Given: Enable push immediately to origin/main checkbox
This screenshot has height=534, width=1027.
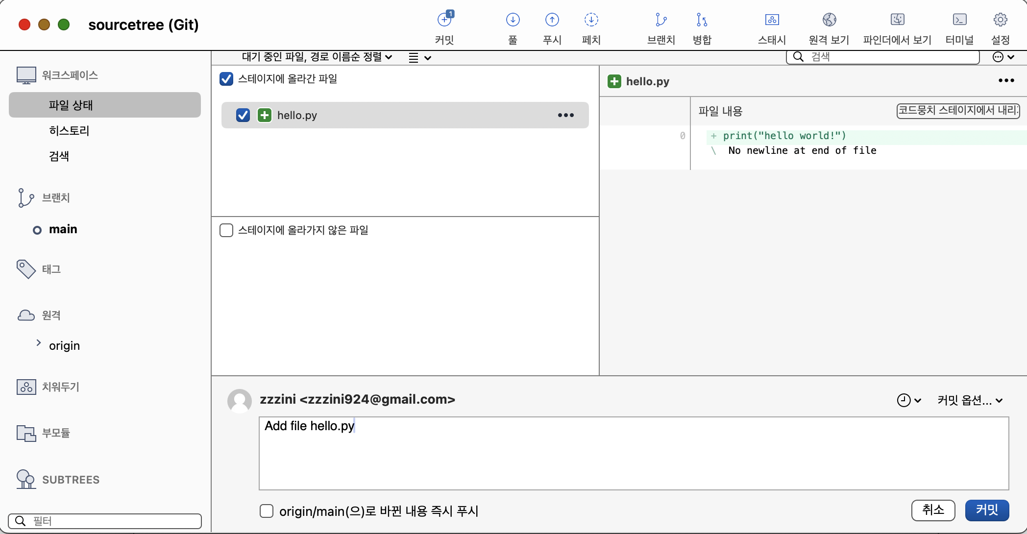Looking at the screenshot, I should coord(267,511).
